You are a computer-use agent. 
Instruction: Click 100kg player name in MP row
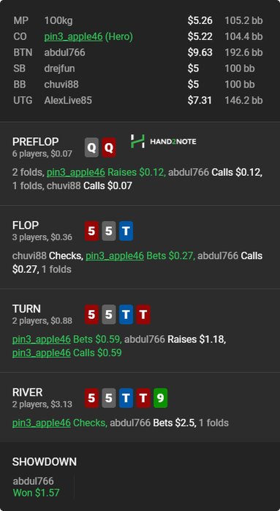[x=58, y=21]
